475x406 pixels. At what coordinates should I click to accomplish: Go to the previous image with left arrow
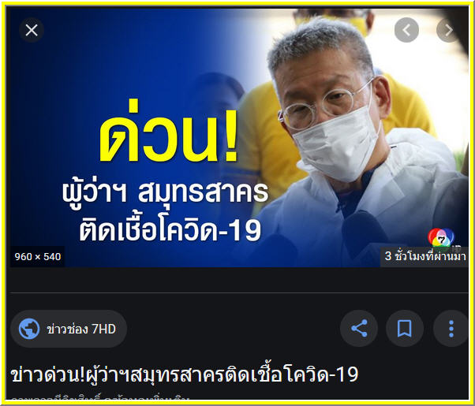(x=406, y=30)
